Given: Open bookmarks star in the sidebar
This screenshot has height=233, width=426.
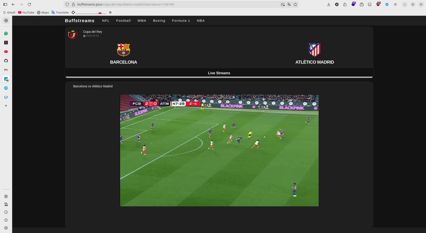Looking at the screenshot, I should (6, 220).
